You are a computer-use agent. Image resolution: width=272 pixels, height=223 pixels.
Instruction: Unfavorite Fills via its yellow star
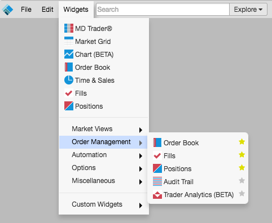tap(242, 155)
